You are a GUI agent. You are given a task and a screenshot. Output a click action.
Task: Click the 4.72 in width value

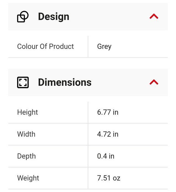[108, 134]
